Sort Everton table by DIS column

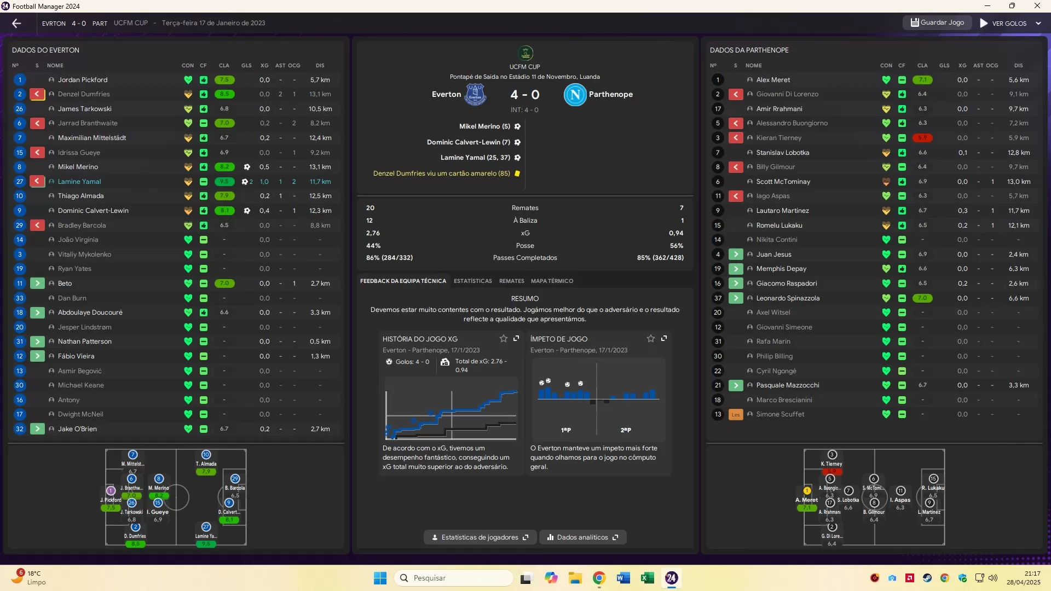[x=320, y=65]
